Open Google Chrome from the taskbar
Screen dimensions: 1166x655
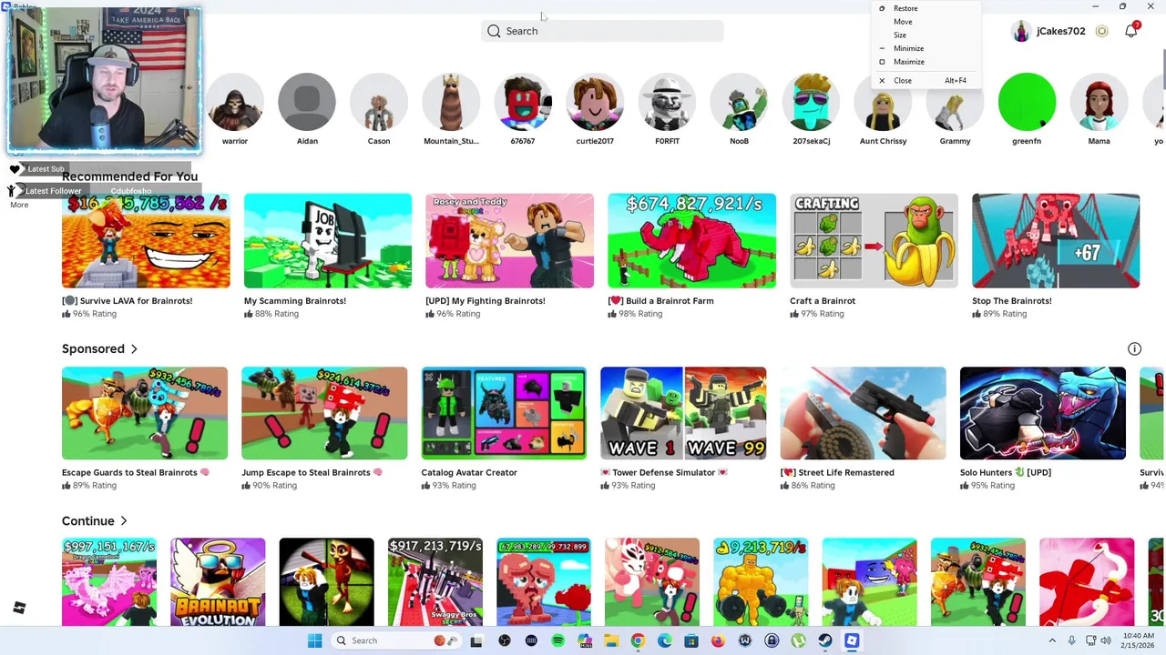pos(638,640)
